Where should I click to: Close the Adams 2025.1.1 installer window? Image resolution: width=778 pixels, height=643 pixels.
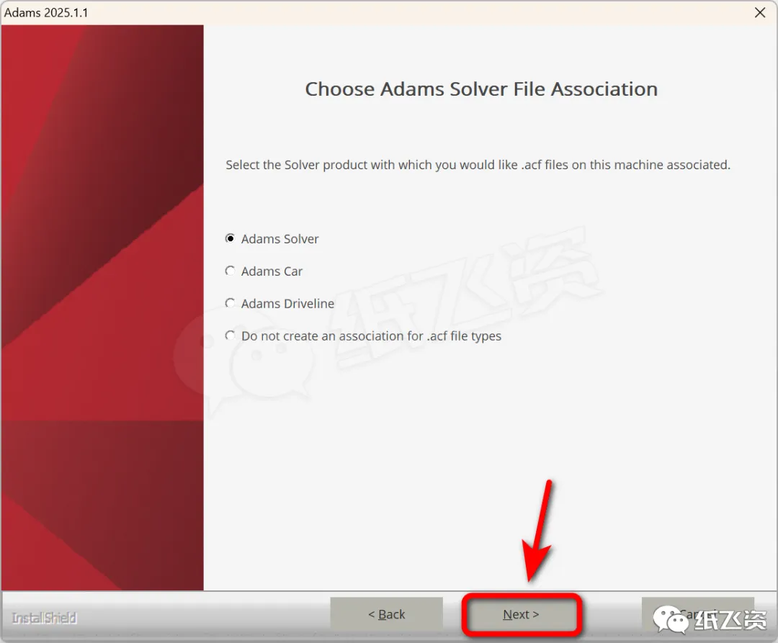coord(760,12)
